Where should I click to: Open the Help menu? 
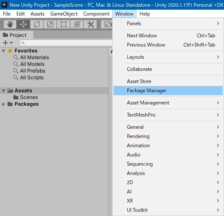click(x=144, y=14)
